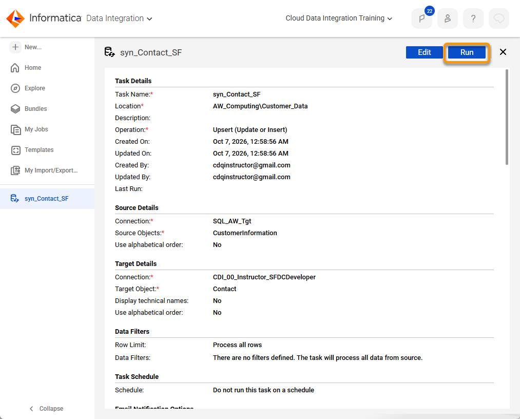Click Do not run this task on a schedule

tap(264, 390)
